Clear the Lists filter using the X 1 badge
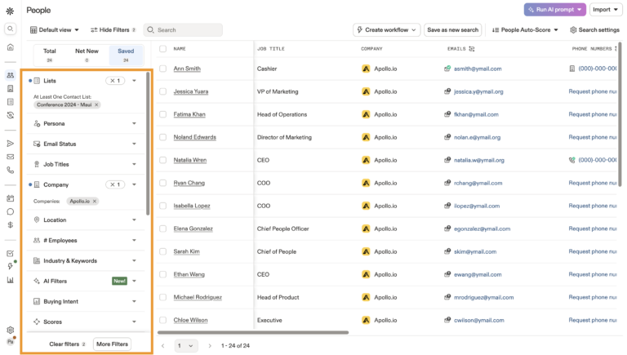The image size is (627, 355). (x=115, y=81)
